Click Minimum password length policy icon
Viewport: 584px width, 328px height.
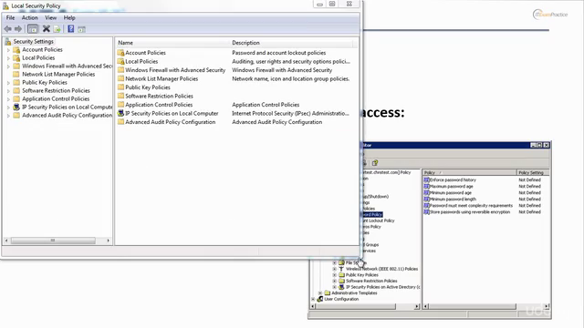point(426,200)
